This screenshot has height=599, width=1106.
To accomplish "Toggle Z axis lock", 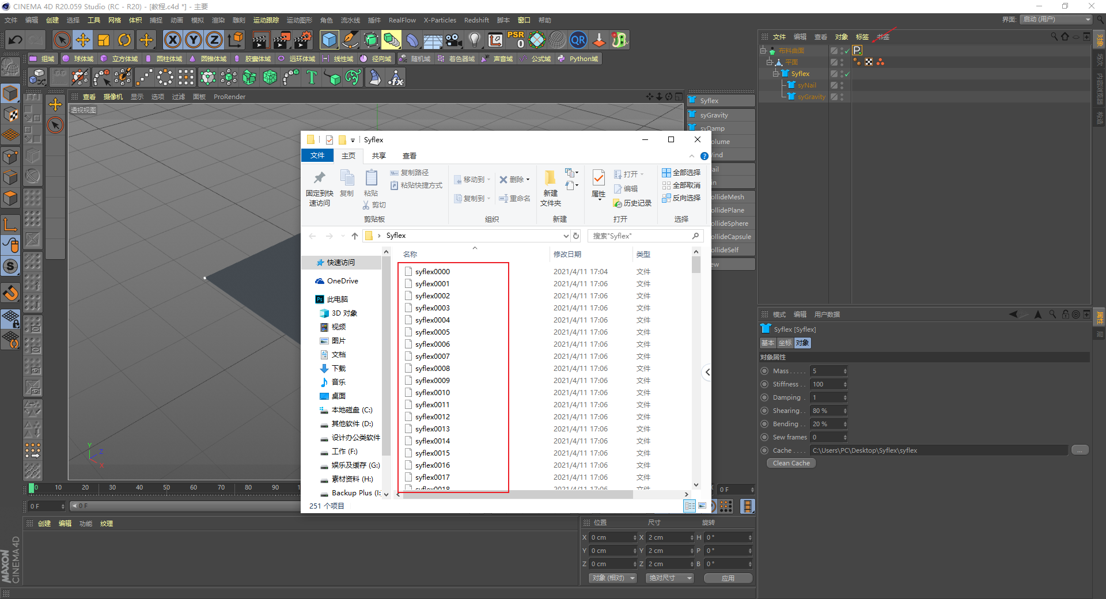I will point(214,40).
